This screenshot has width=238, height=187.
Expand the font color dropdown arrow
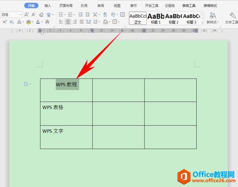[x=42, y=22]
